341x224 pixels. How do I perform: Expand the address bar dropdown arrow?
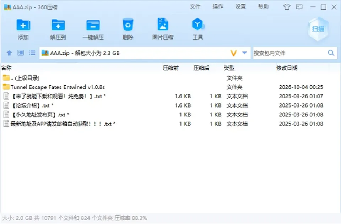[244, 53]
